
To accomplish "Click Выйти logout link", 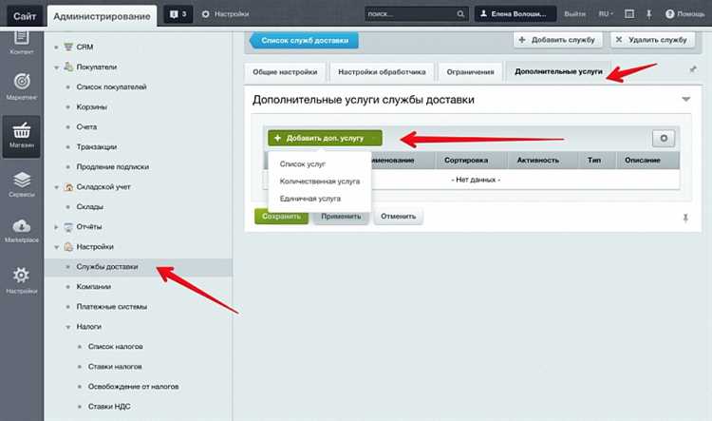I will [575, 14].
